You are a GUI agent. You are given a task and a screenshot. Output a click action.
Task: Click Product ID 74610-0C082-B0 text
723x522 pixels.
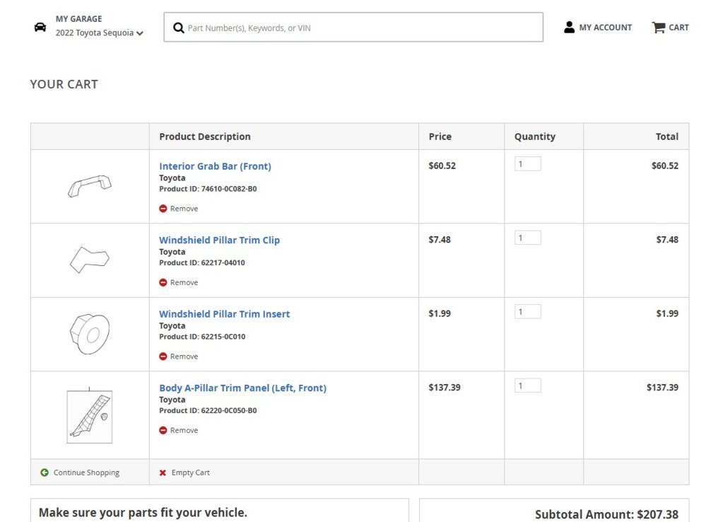[x=208, y=189]
